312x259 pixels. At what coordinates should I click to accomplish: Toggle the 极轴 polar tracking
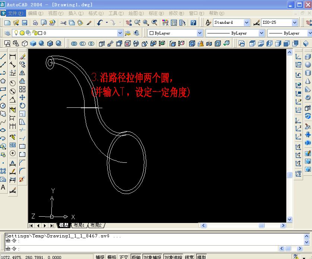point(136,257)
